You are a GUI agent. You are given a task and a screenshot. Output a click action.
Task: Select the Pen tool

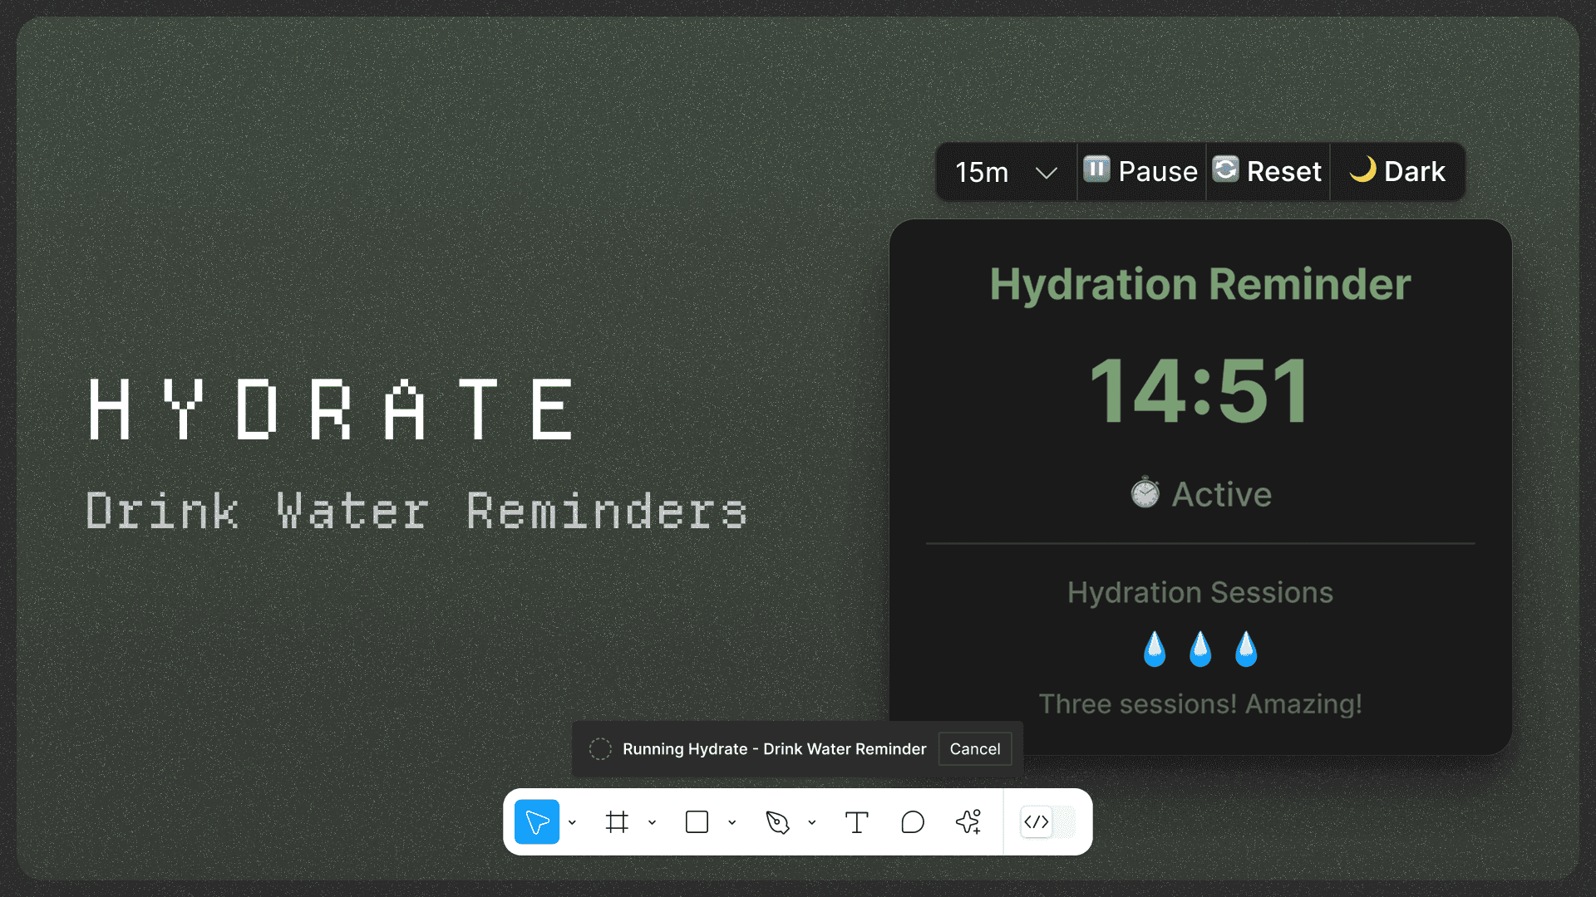pyautogui.click(x=777, y=822)
